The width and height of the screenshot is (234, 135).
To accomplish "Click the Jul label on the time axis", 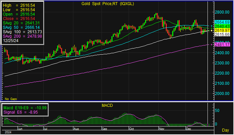I will tap(46, 129).
